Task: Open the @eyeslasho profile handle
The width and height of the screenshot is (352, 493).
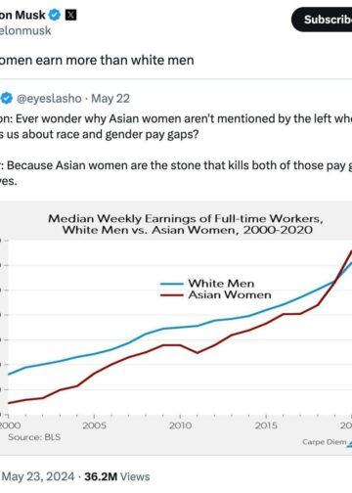Action: coord(49,99)
